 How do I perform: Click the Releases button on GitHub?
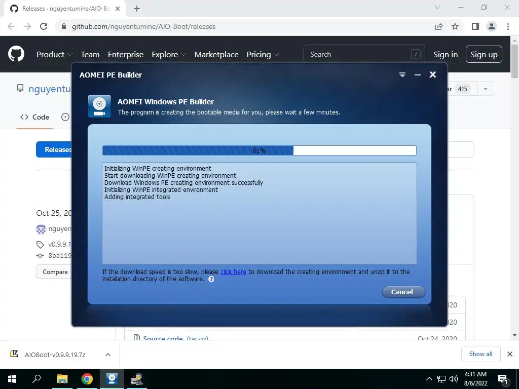coord(54,149)
